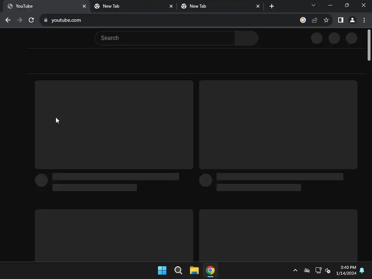Click the muted volume tray icon
The image size is (372, 279).
tap(328, 270)
